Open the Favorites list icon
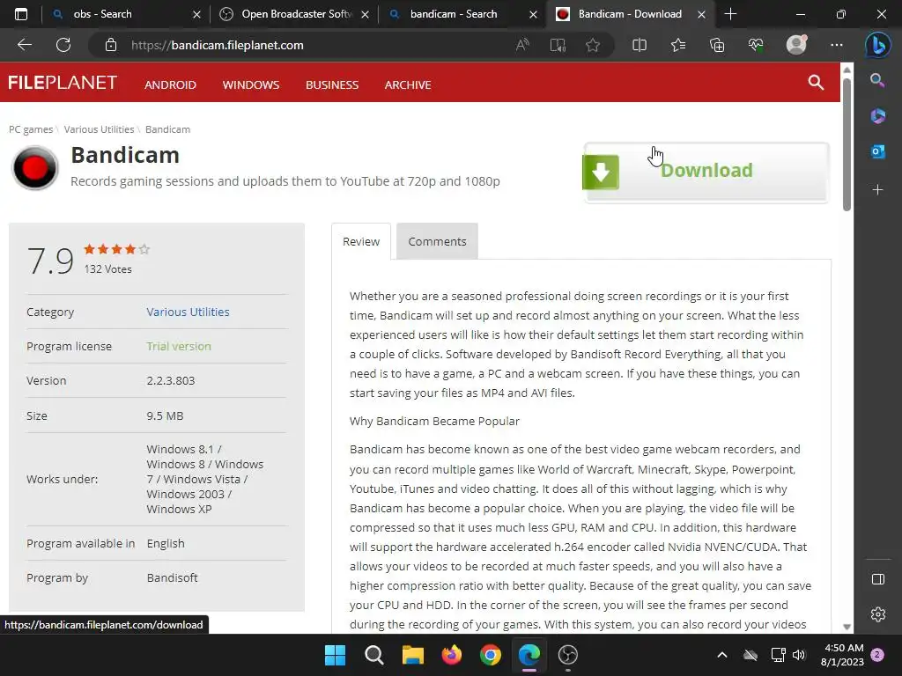The image size is (902, 676). pos(678,45)
